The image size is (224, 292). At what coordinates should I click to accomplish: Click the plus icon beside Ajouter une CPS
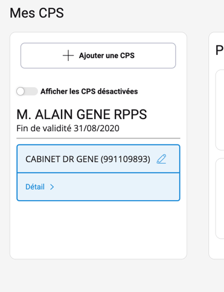68,56
